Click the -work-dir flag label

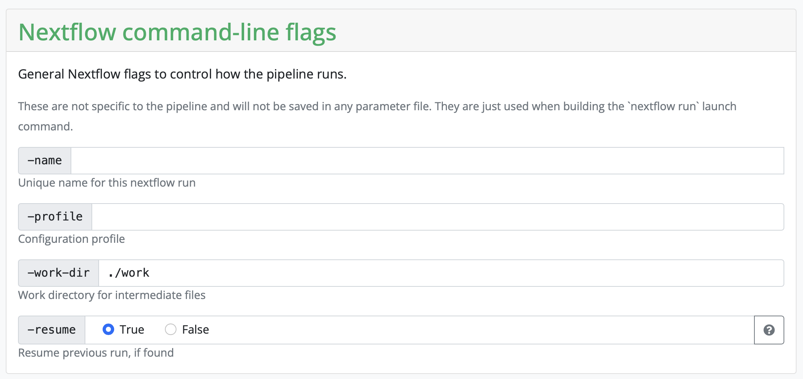(x=59, y=273)
